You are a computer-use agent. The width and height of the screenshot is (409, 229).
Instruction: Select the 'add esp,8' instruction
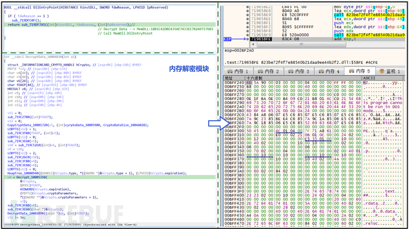[x=345, y=39]
